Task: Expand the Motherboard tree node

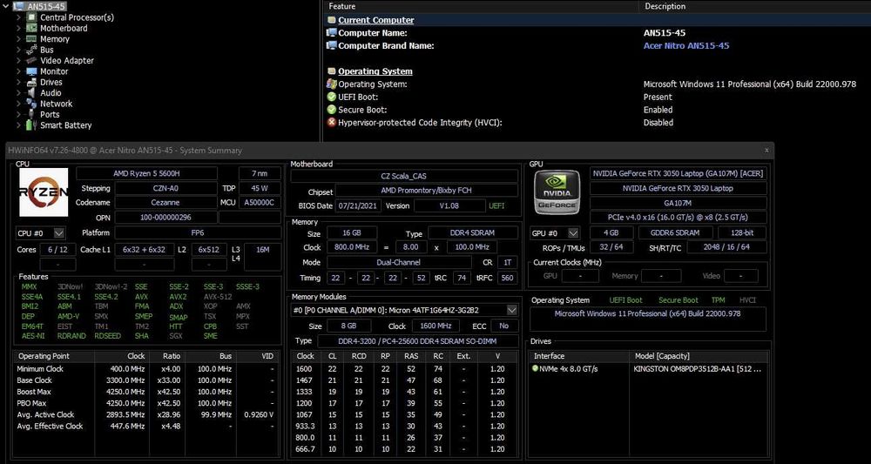Action: [x=19, y=29]
